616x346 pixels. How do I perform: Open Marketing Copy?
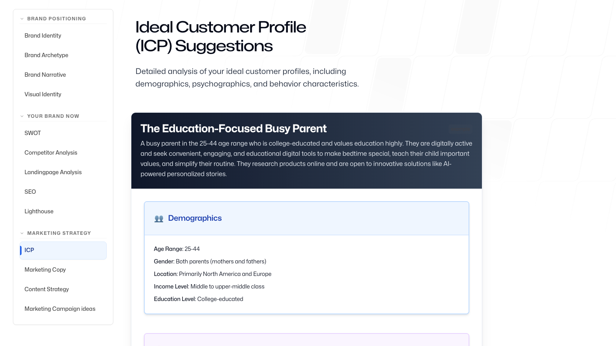pyautogui.click(x=45, y=270)
